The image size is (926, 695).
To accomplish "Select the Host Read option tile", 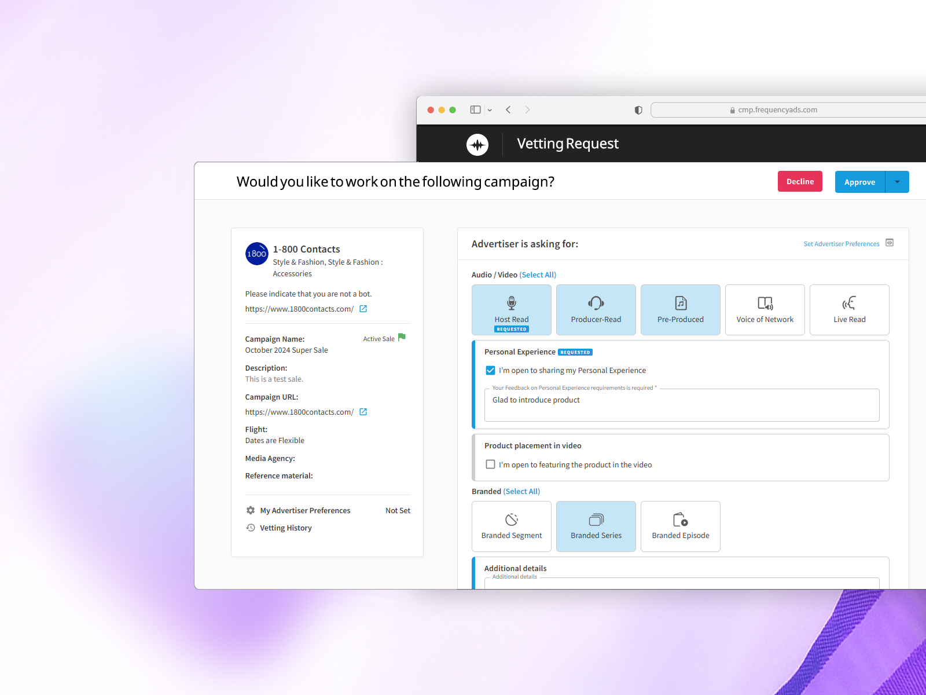I will pyautogui.click(x=511, y=309).
